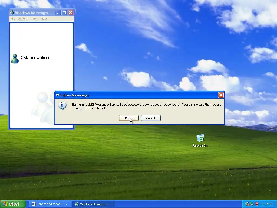Switch to 'Cannot find server' taskbar window
The image size is (277, 208).
tap(50, 204)
